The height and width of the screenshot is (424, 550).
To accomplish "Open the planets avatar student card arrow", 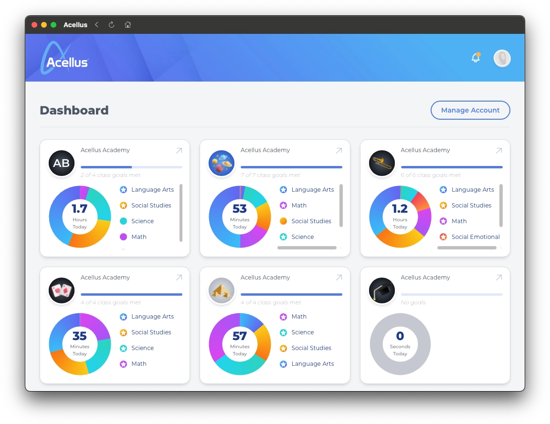I will pyautogui.click(x=339, y=151).
